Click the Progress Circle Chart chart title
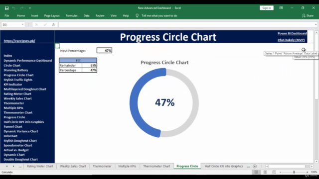The width and height of the screenshot is (319, 179). (x=164, y=63)
